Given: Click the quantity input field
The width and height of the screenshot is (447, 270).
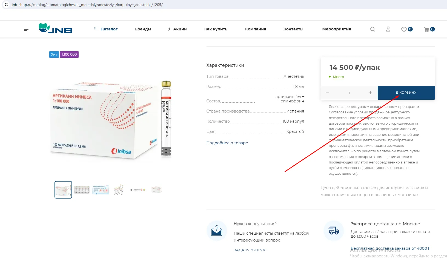Looking at the screenshot, I should 349,93.
